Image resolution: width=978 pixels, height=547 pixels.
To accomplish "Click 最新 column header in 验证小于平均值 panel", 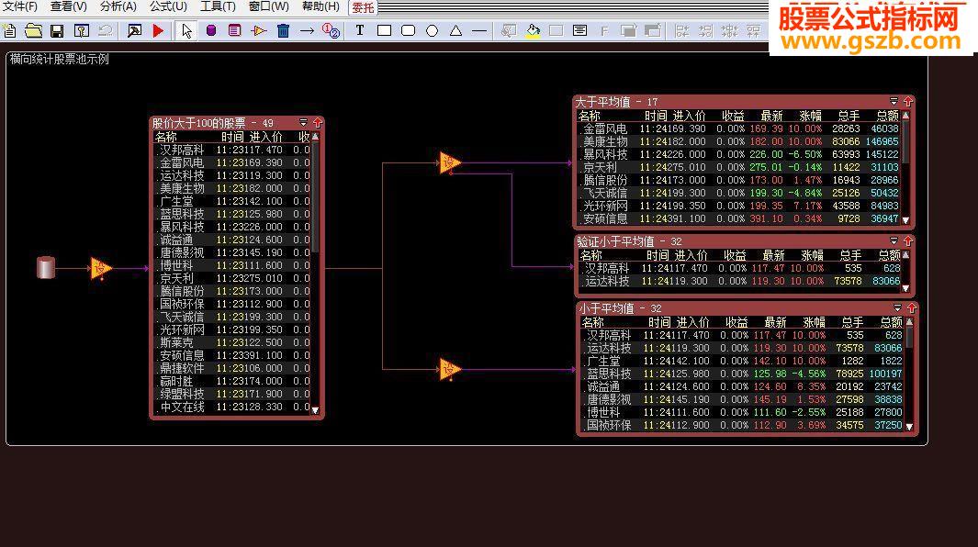I will 773,256.
